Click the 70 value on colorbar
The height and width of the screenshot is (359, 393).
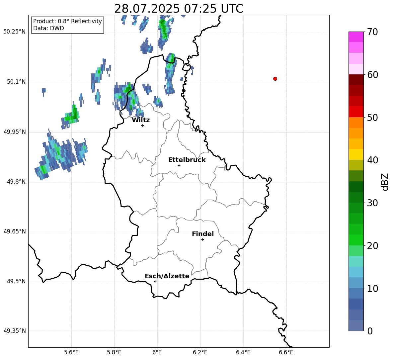tap(372, 32)
